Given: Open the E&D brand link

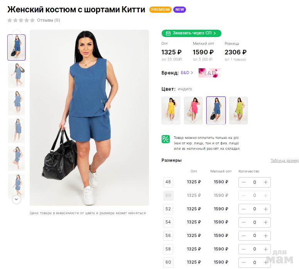Looking at the screenshot, I should [185, 73].
